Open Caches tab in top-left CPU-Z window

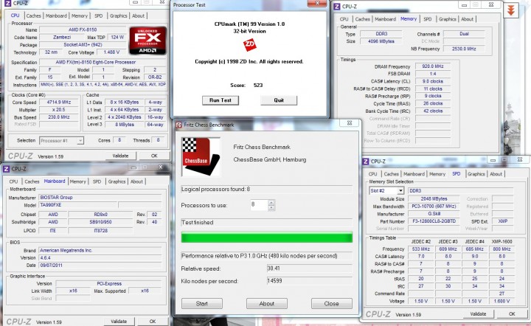(x=33, y=15)
